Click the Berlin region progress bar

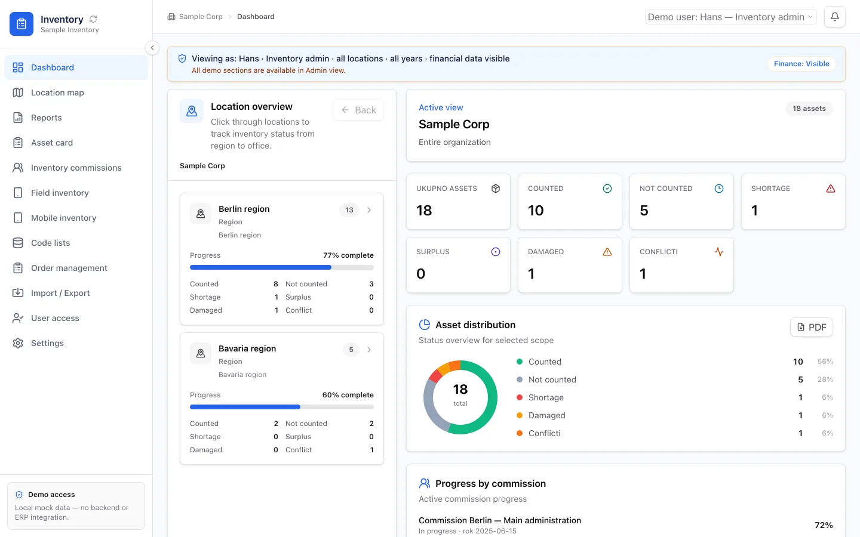282,267
